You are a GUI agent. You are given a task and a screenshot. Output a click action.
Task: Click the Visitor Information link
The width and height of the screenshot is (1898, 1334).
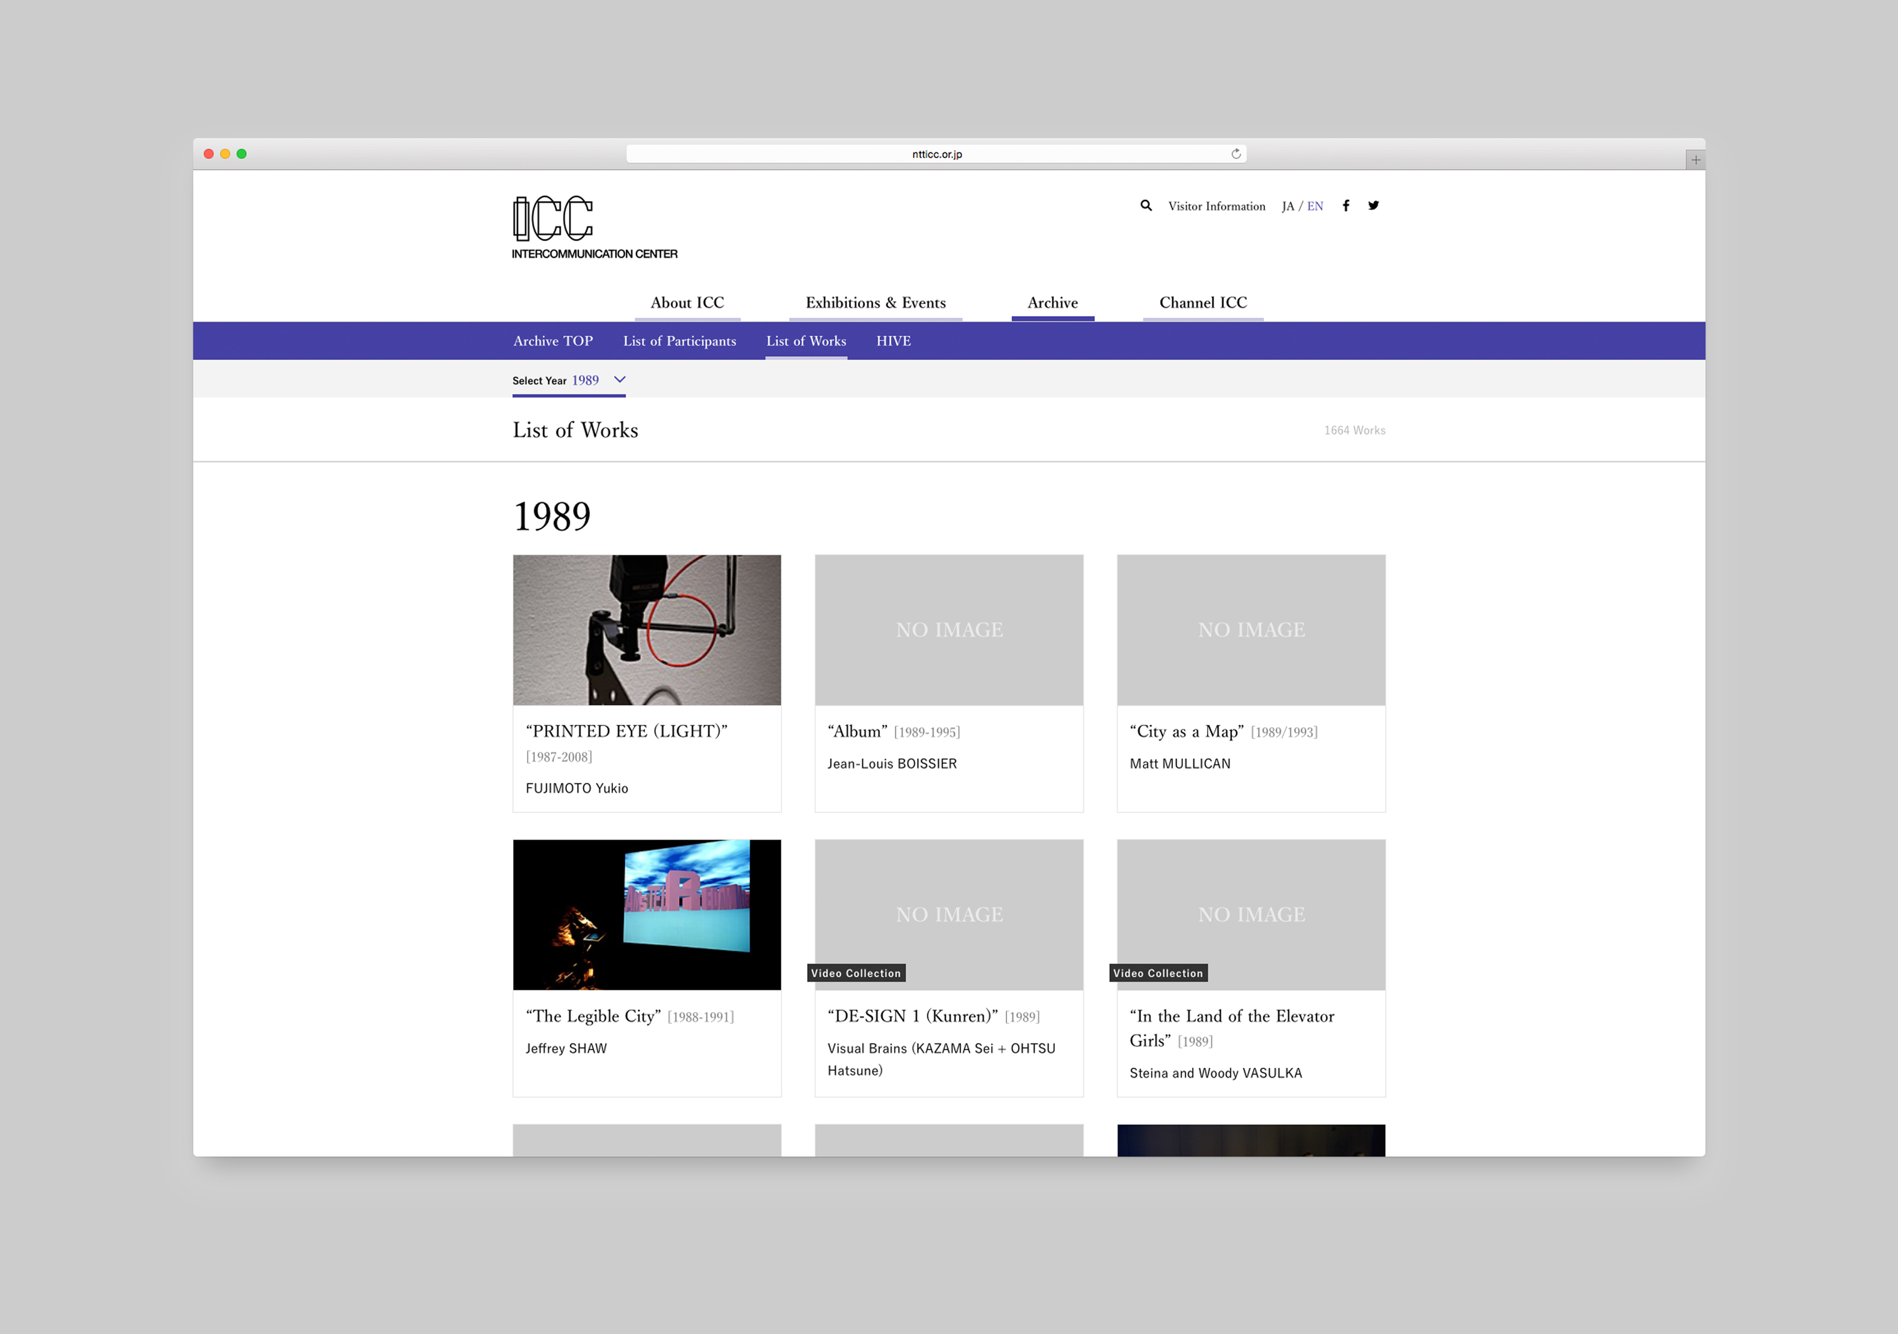pyautogui.click(x=1216, y=207)
